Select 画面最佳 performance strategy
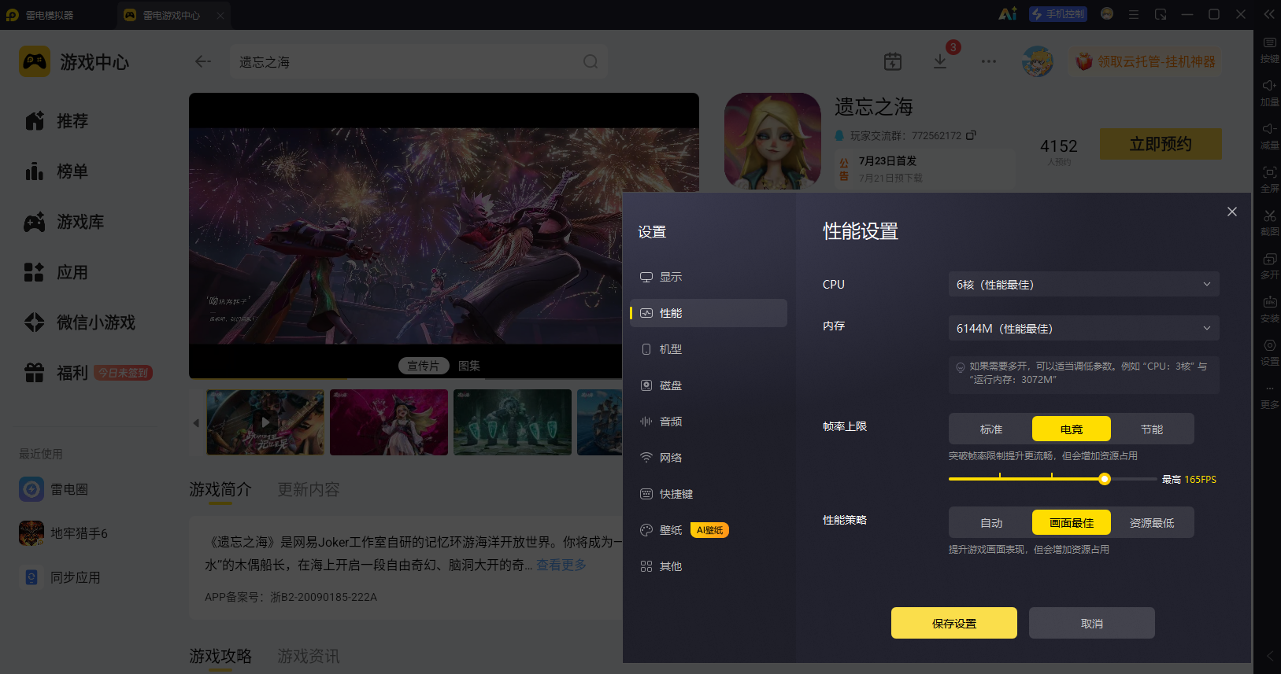 [1072, 523]
